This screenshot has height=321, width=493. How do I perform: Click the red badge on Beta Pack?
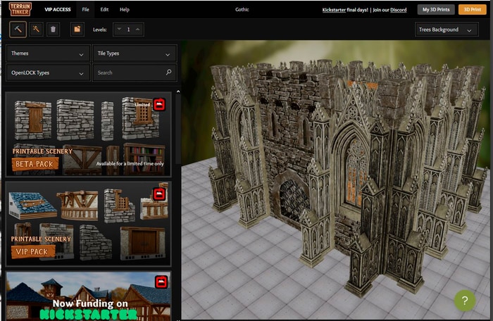coord(159,104)
